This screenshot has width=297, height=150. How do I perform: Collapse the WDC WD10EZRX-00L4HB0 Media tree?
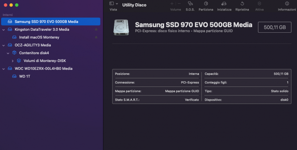[3, 69]
